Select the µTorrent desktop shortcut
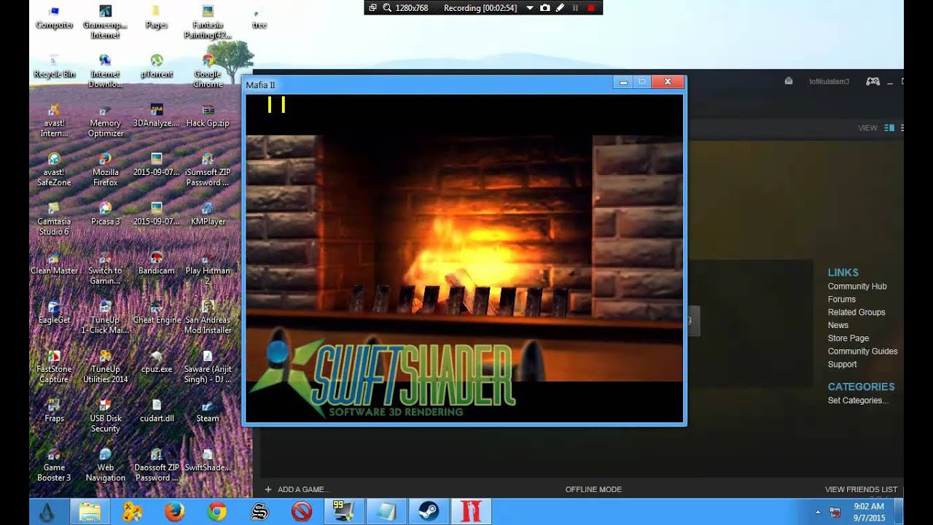 pos(157,66)
